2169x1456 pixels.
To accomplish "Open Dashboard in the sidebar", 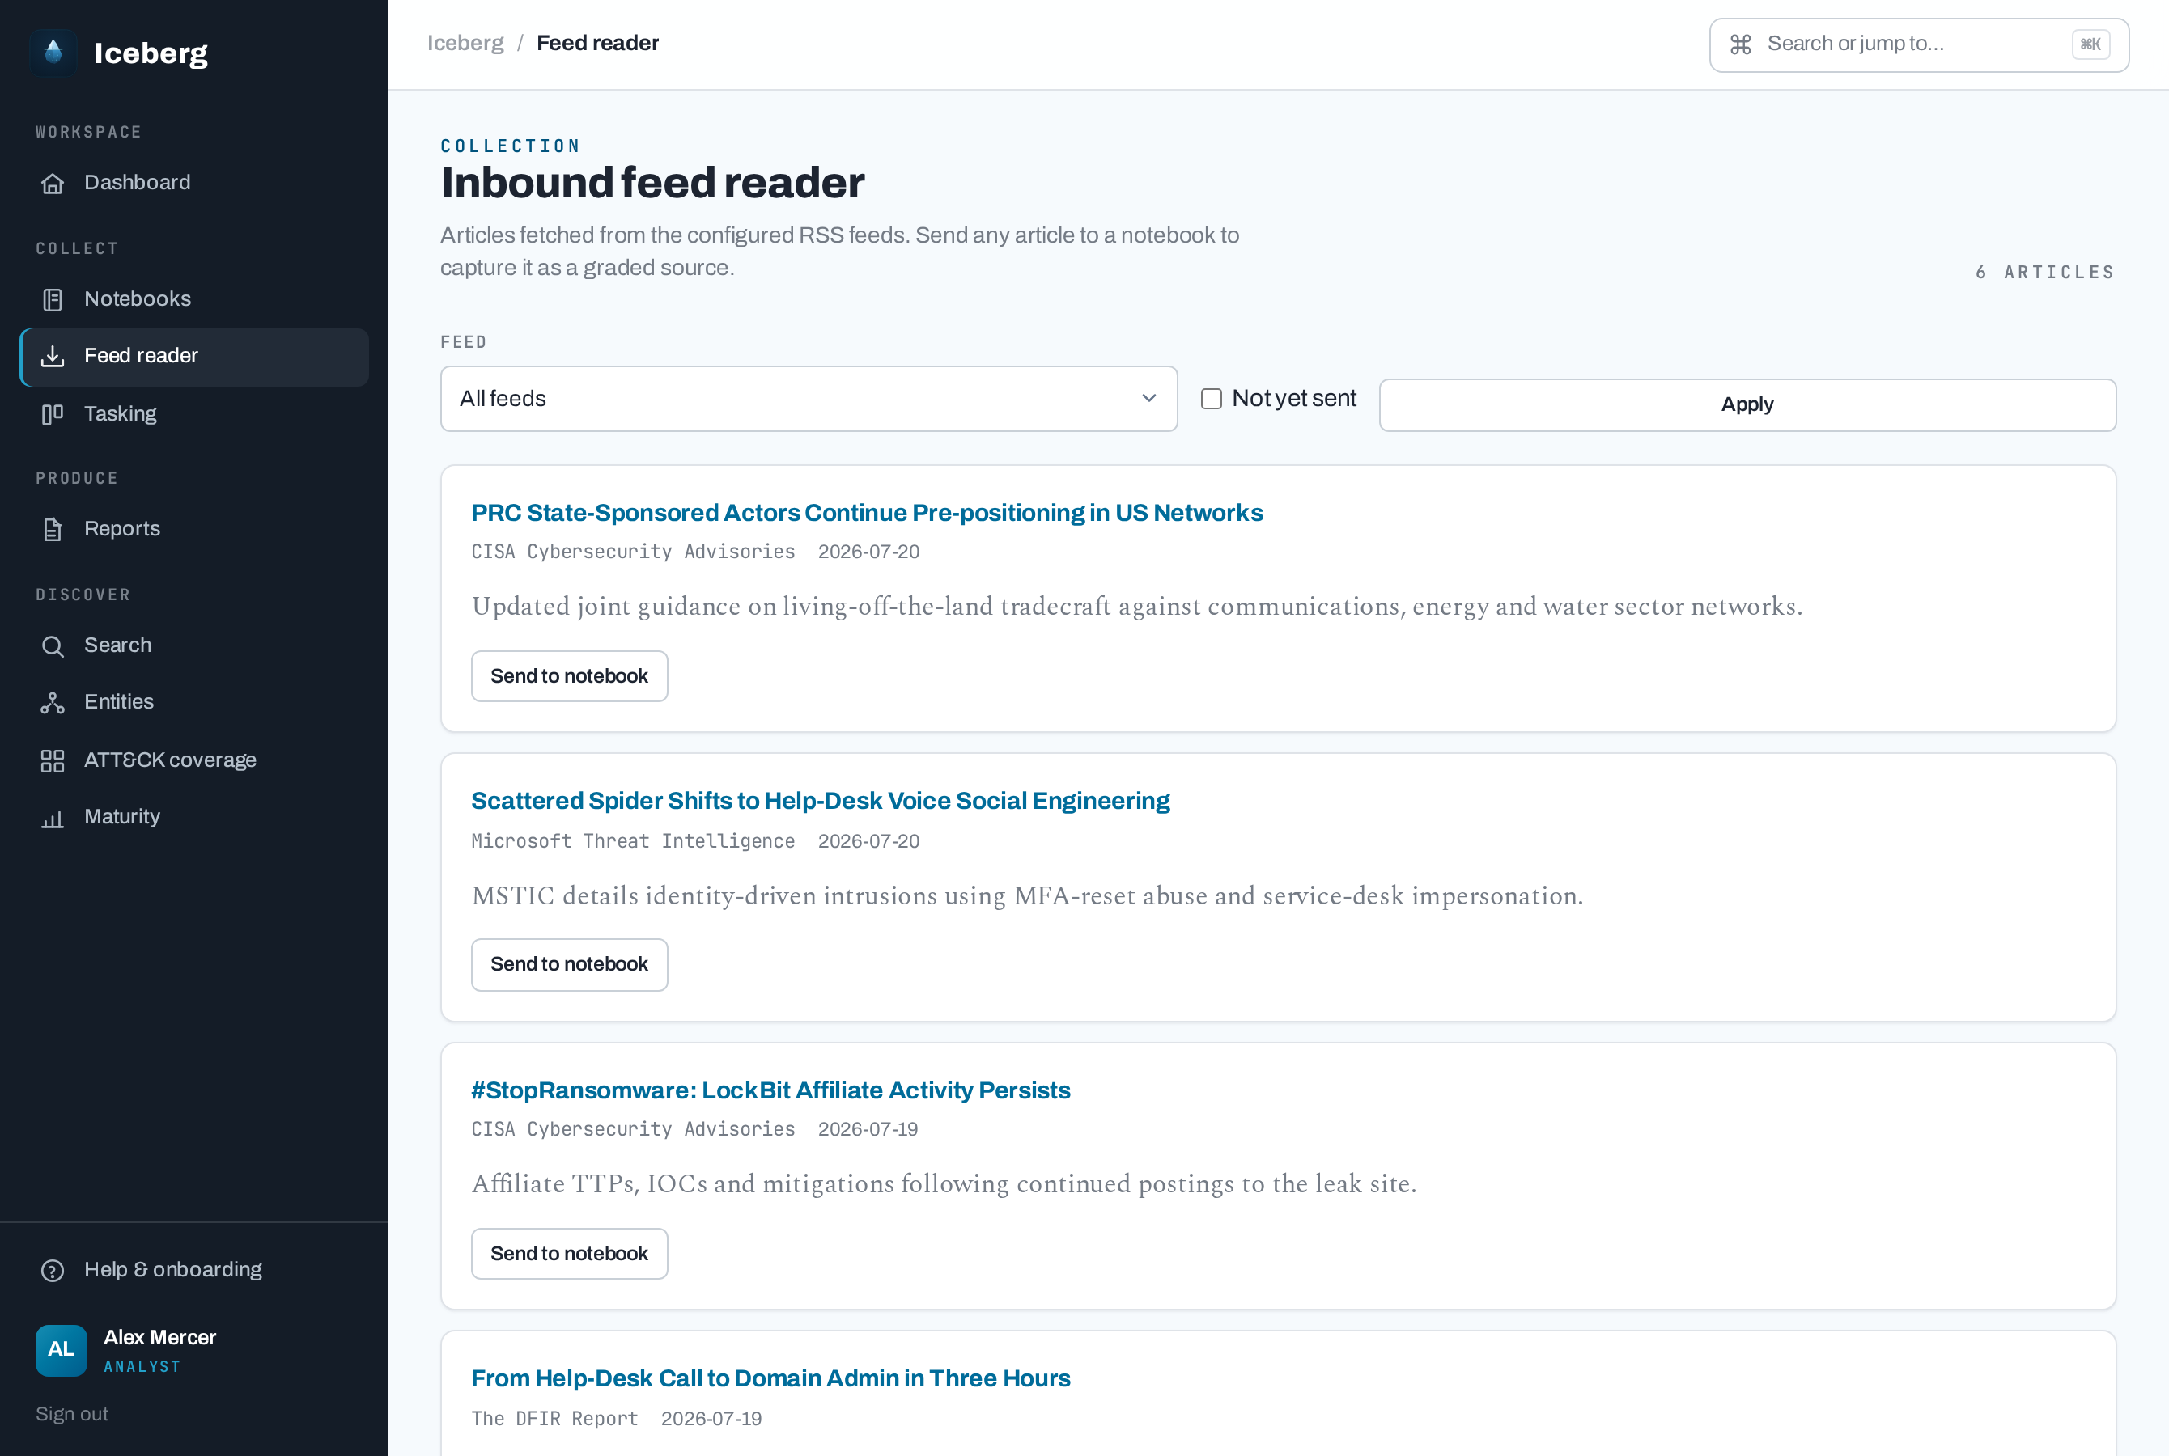I will pyautogui.click(x=194, y=183).
